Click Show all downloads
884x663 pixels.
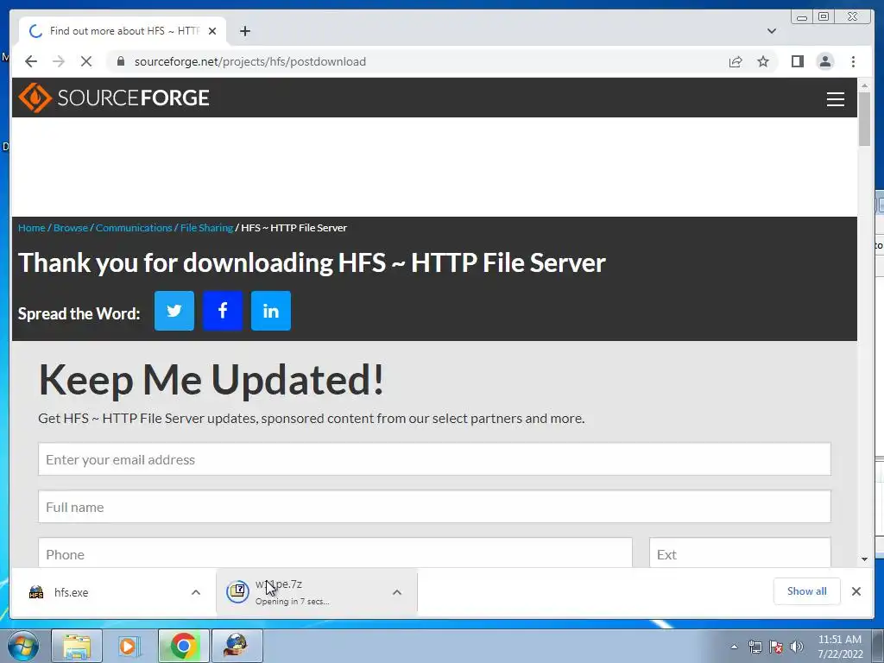[x=807, y=591]
